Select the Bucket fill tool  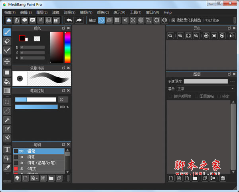[7, 82]
